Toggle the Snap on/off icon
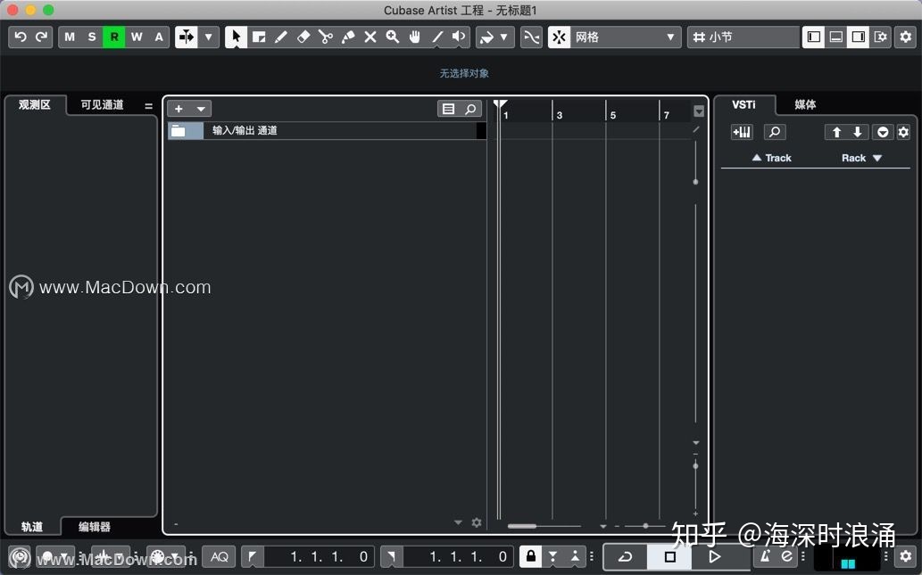This screenshot has width=922, height=575. [560, 37]
